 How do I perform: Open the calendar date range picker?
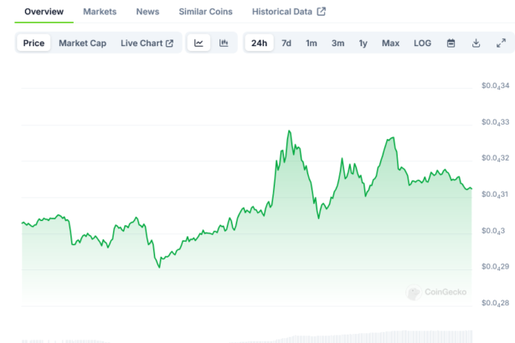451,43
